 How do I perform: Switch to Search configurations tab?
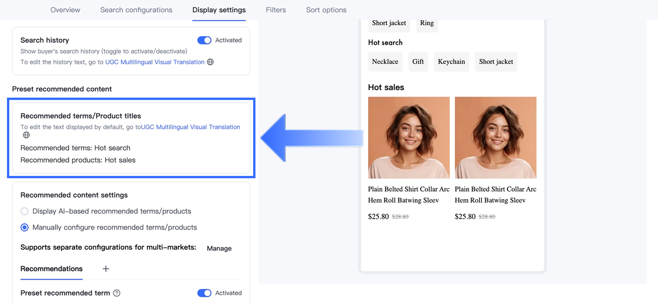[x=136, y=10]
